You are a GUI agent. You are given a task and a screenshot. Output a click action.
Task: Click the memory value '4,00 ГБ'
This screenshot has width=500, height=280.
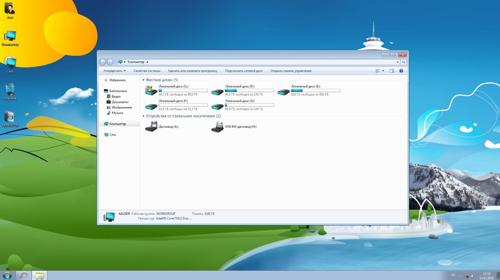click(x=209, y=214)
